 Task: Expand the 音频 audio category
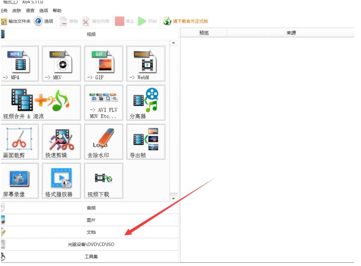coord(91,208)
